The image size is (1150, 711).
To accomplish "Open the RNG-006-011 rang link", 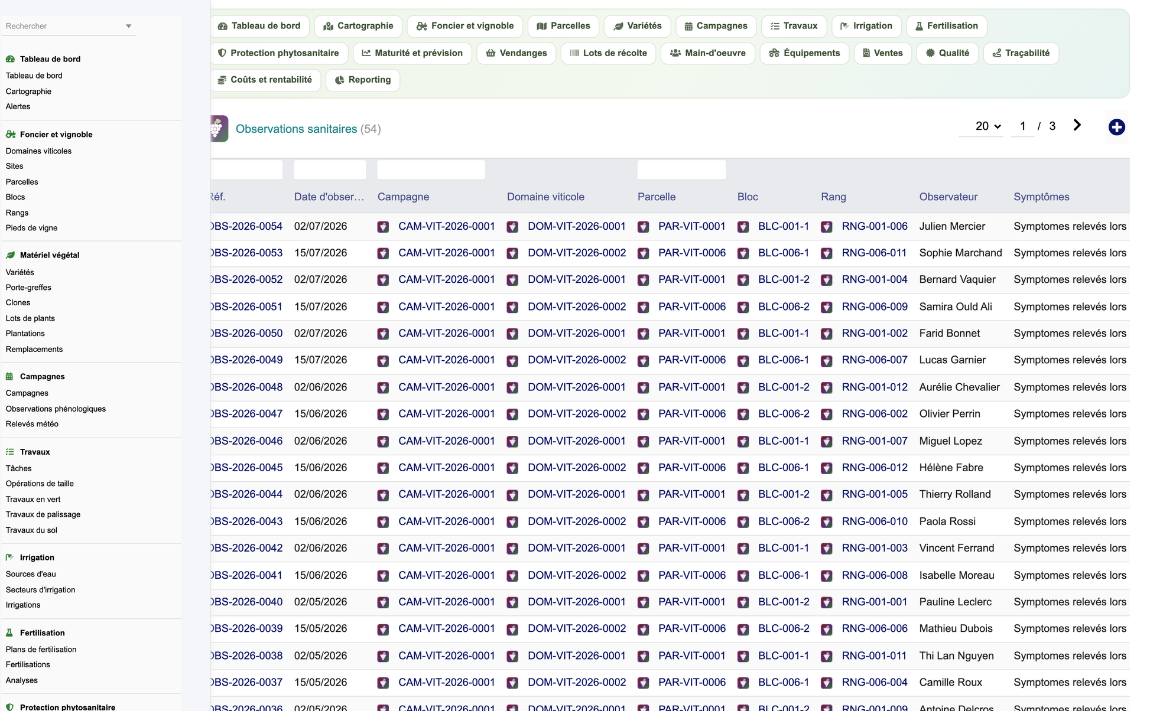I will pos(874,253).
